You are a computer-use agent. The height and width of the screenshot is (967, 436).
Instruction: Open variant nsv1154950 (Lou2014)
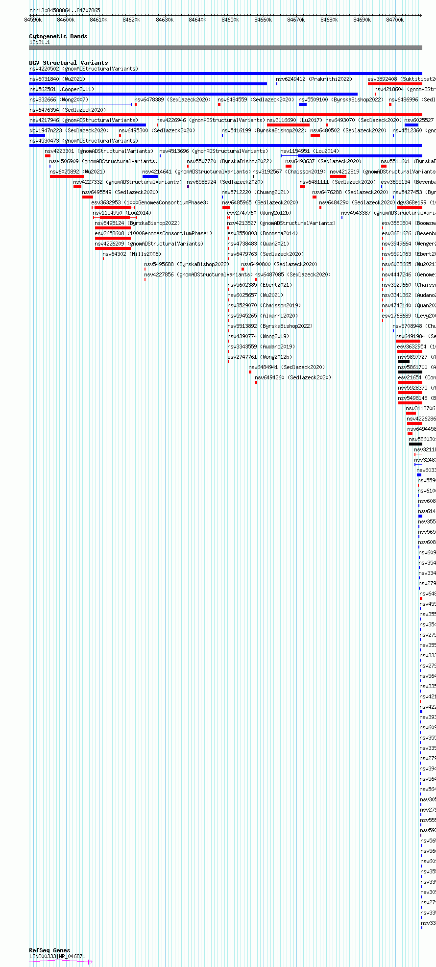point(122,213)
